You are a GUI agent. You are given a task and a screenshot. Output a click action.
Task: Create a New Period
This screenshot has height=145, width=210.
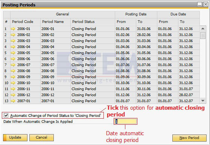pyautogui.click(x=189, y=138)
